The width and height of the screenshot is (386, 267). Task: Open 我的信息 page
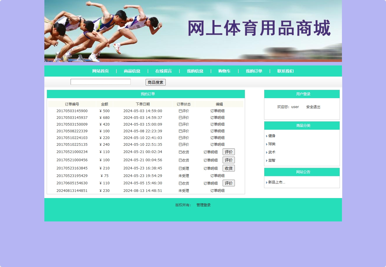tap(194, 71)
